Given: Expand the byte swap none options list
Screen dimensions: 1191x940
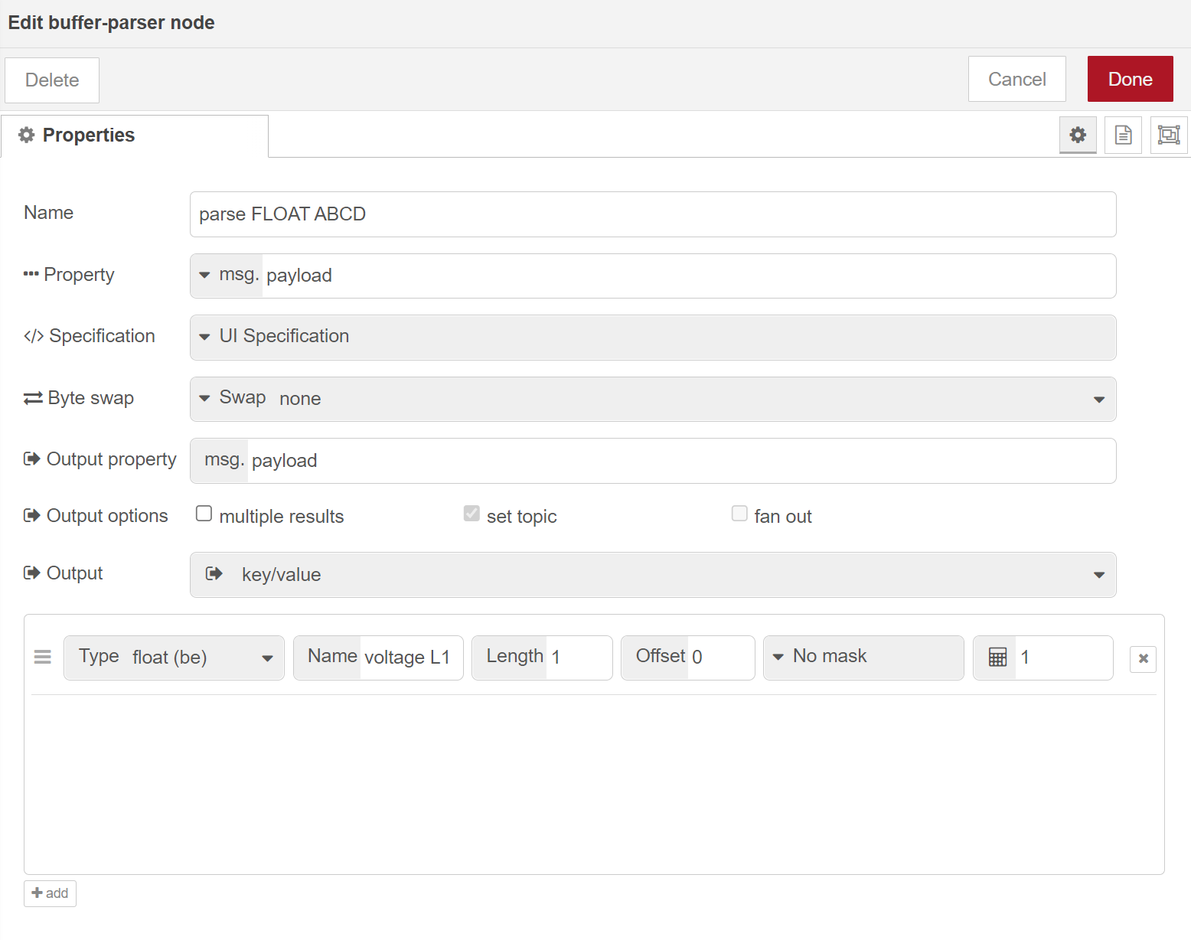Looking at the screenshot, I should pyautogui.click(x=1099, y=400).
